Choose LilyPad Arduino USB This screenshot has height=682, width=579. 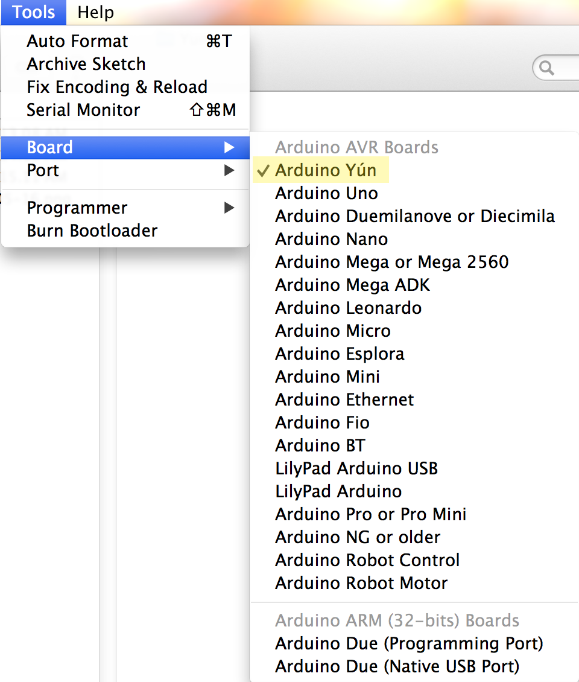(x=356, y=468)
